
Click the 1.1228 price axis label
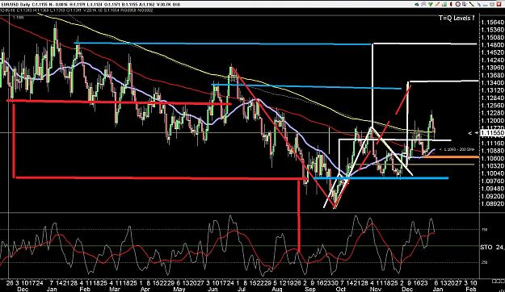click(x=492, y=113)
